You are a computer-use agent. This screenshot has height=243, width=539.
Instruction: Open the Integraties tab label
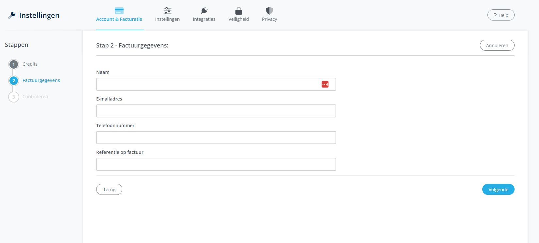(204, 19)
